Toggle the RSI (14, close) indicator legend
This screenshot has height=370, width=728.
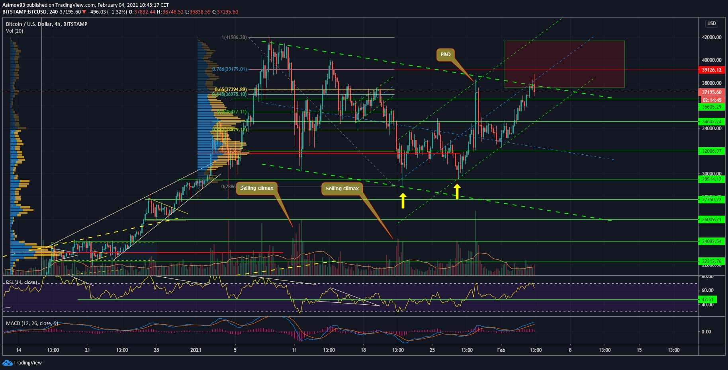[x=22, y=282]
